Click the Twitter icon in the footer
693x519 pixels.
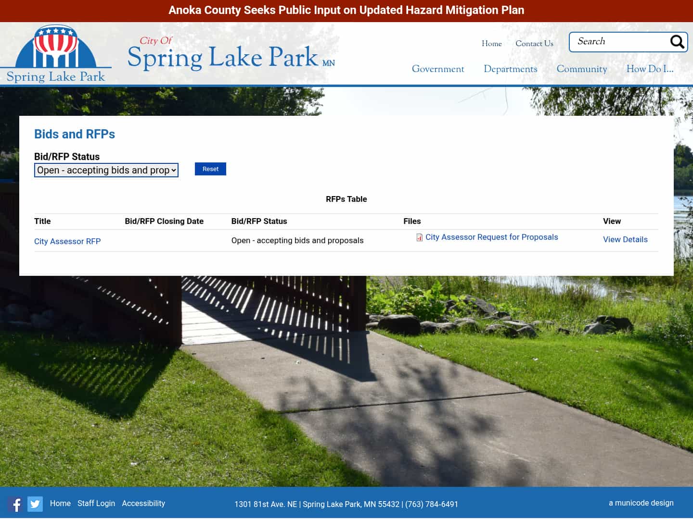coord(35,504)
